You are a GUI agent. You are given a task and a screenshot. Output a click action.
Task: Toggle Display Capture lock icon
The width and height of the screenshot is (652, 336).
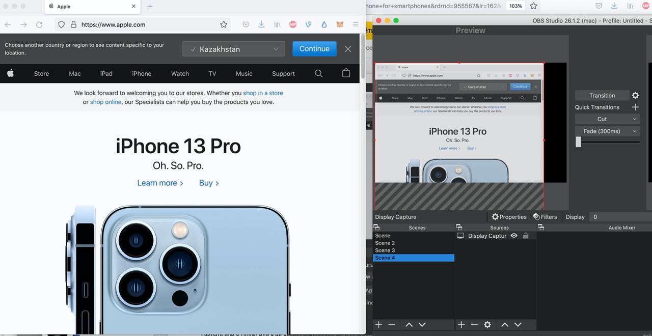[526, 236]
